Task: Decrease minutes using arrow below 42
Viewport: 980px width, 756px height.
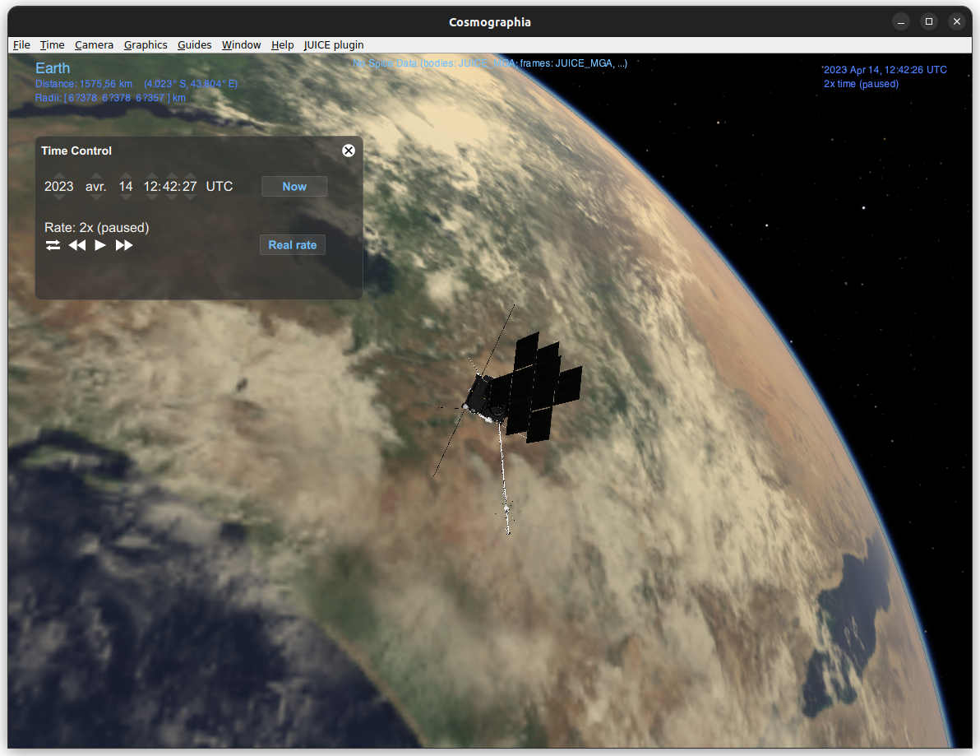Action: 171,197
